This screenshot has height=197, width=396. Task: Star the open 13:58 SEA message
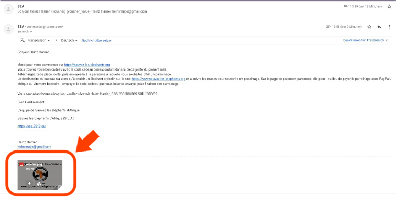[x=369, y=27]
